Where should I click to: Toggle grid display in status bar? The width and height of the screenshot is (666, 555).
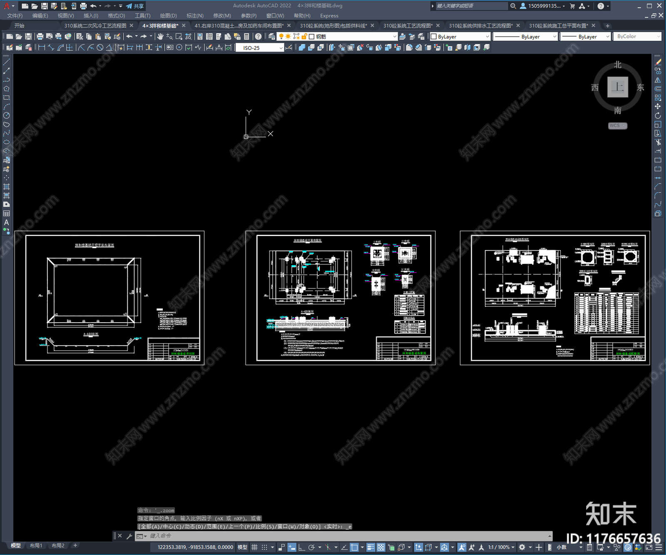[254, 547]
